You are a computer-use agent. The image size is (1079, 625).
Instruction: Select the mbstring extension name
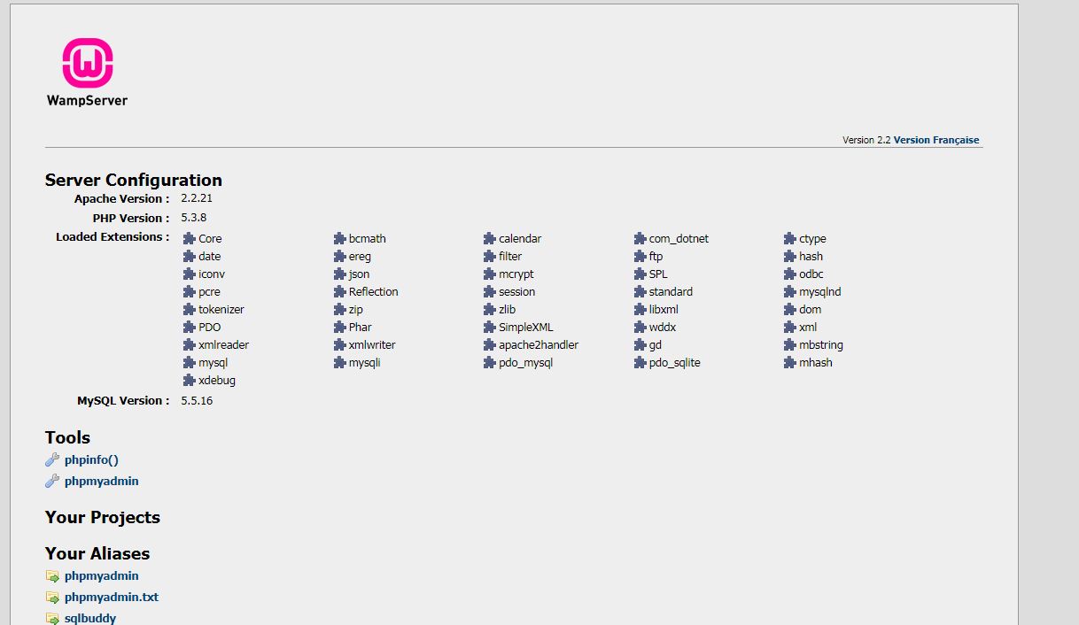[x=821, y=345]
